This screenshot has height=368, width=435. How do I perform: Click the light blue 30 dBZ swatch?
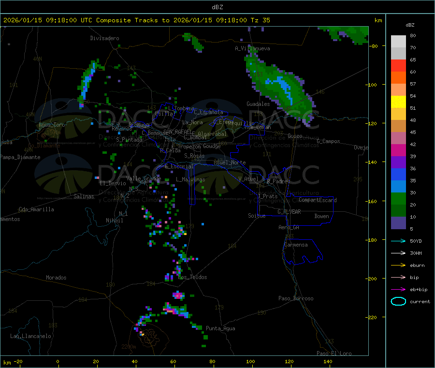tap(398, 187)
